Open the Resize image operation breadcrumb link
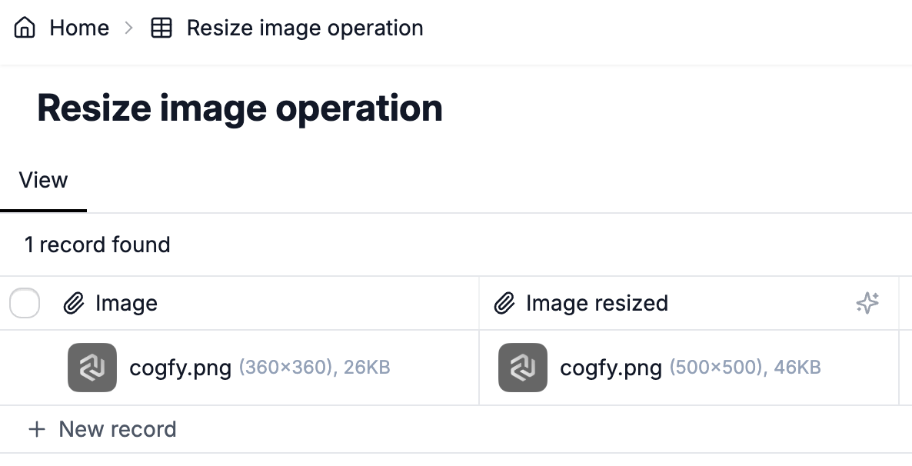 [x=305, y=28]
